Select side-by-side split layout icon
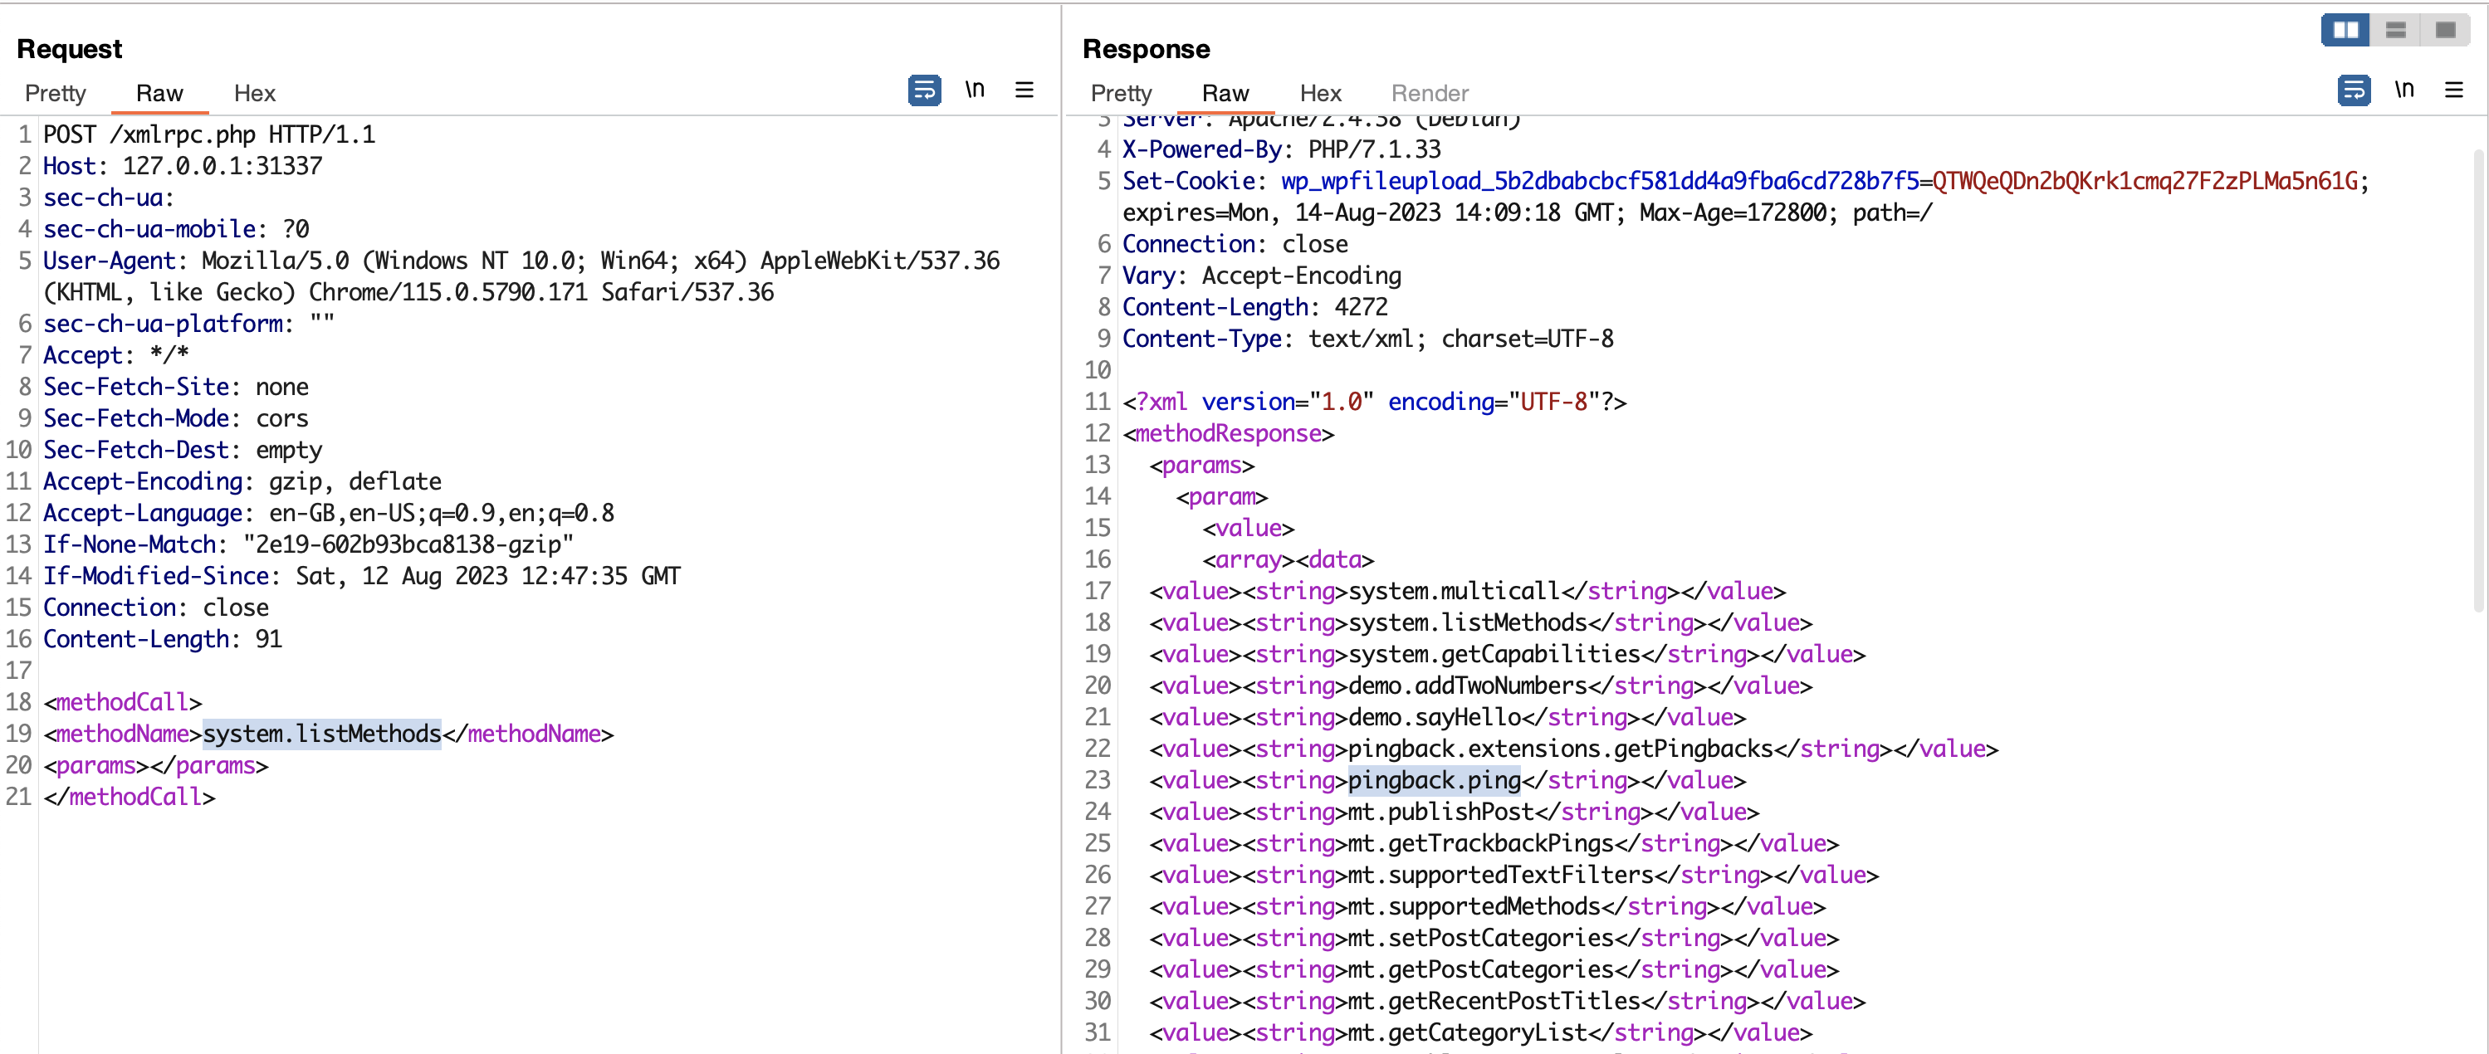2489x1054 pixels. [x=2345, y=30]
